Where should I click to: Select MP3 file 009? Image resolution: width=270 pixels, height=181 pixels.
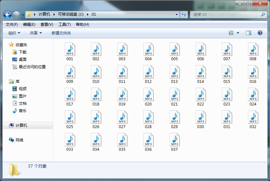(70, 74)
